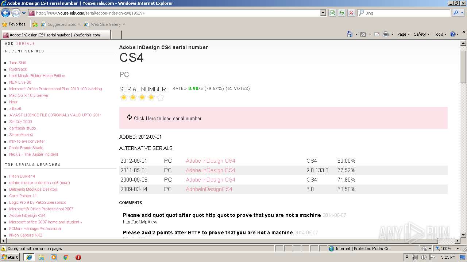Open search provider dropdown arrow

[x=462, y=13]
